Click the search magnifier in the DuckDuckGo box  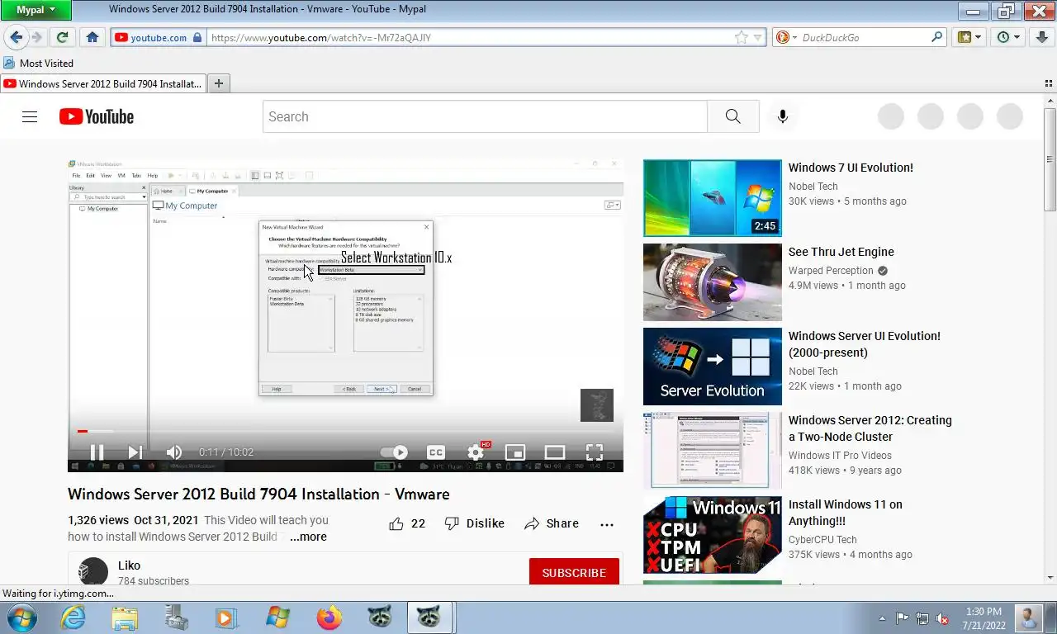click(x=936, y=37)
